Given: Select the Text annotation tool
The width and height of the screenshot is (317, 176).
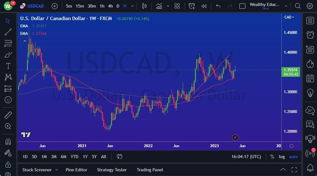Looking at the screenshot, I should tap(8, 66).
